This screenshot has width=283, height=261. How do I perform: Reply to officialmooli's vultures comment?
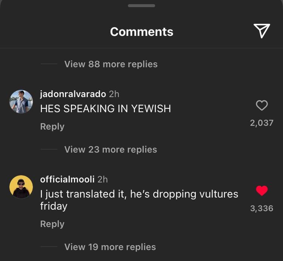[52, 224]
